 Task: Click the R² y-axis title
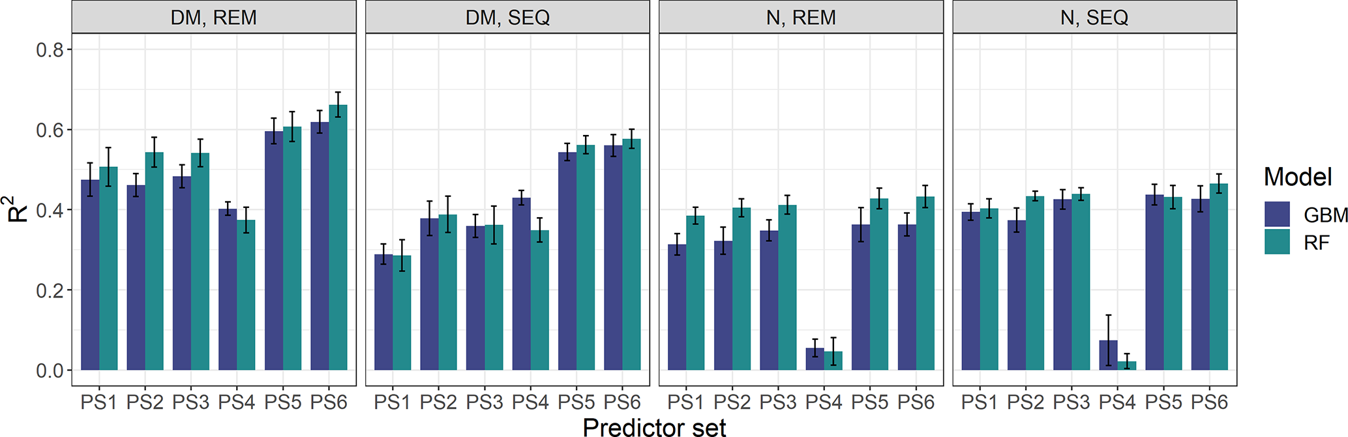[x=18, y=210]
